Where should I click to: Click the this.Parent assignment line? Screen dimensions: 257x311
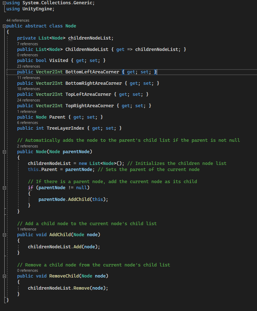click(61, 170)
